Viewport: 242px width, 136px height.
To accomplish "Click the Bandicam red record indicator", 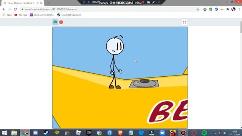I will point(143,2).
